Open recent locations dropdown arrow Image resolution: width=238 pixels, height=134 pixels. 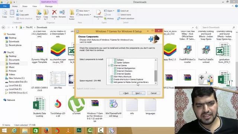[x=13, y=27]
